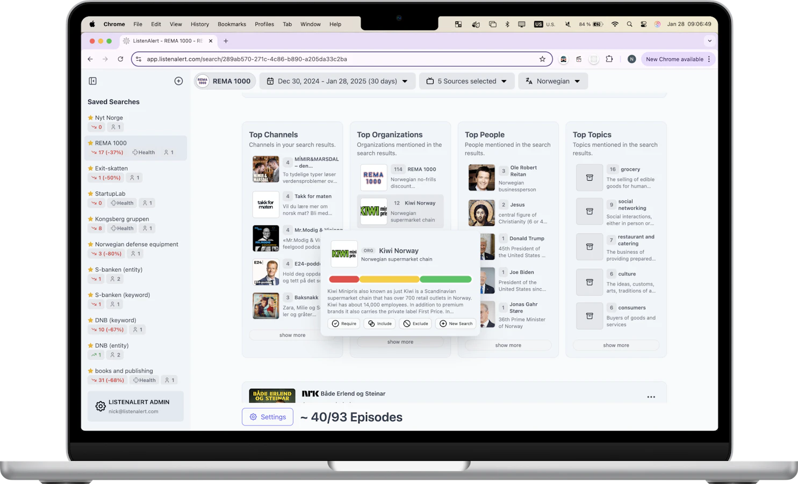Open the Norwegian language dropdown
This screenshot has width=798, height=484.
pyautogui.click(x=553, y=81)
